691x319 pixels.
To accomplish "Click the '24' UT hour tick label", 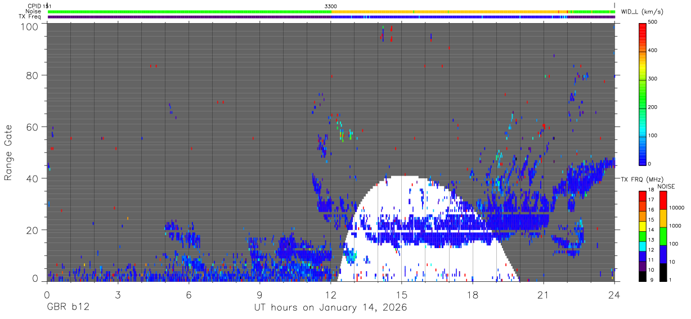I will 614,294.
